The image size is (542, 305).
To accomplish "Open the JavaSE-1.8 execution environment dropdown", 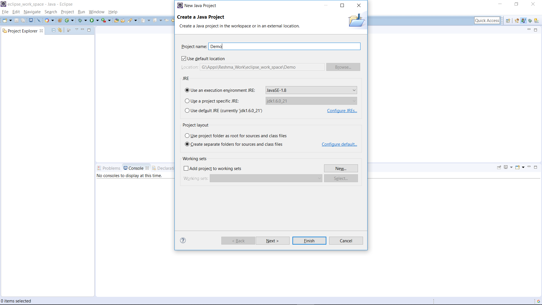I will [x=311, y=90].
